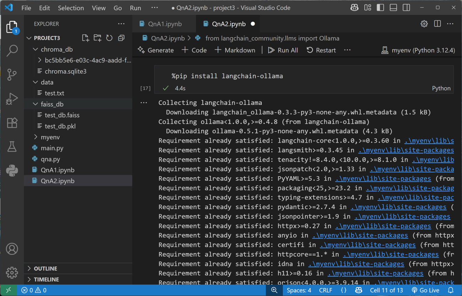Viewport: 462px width, 296px height.
Task: Refresh the Explorer file tree
Action: tap(109, 38)
